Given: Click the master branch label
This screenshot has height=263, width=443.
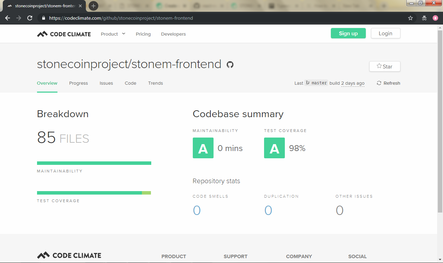Looking at the screenshot, I should [x=316, y=83].
